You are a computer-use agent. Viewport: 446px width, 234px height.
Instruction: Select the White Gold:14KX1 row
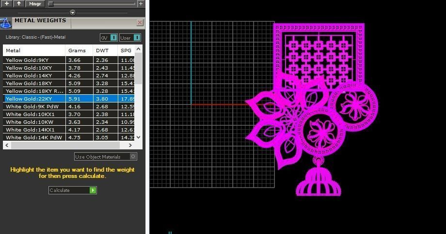click(69, 130)
